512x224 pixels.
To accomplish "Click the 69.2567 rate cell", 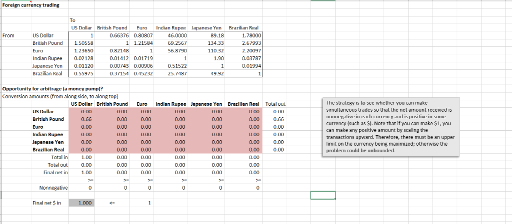I will click(171, 43).
